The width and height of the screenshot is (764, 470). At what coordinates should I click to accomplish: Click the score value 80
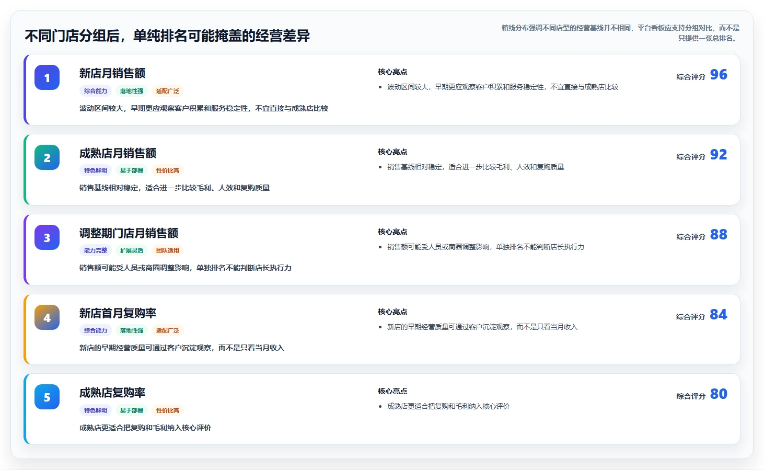pos(719,394)
